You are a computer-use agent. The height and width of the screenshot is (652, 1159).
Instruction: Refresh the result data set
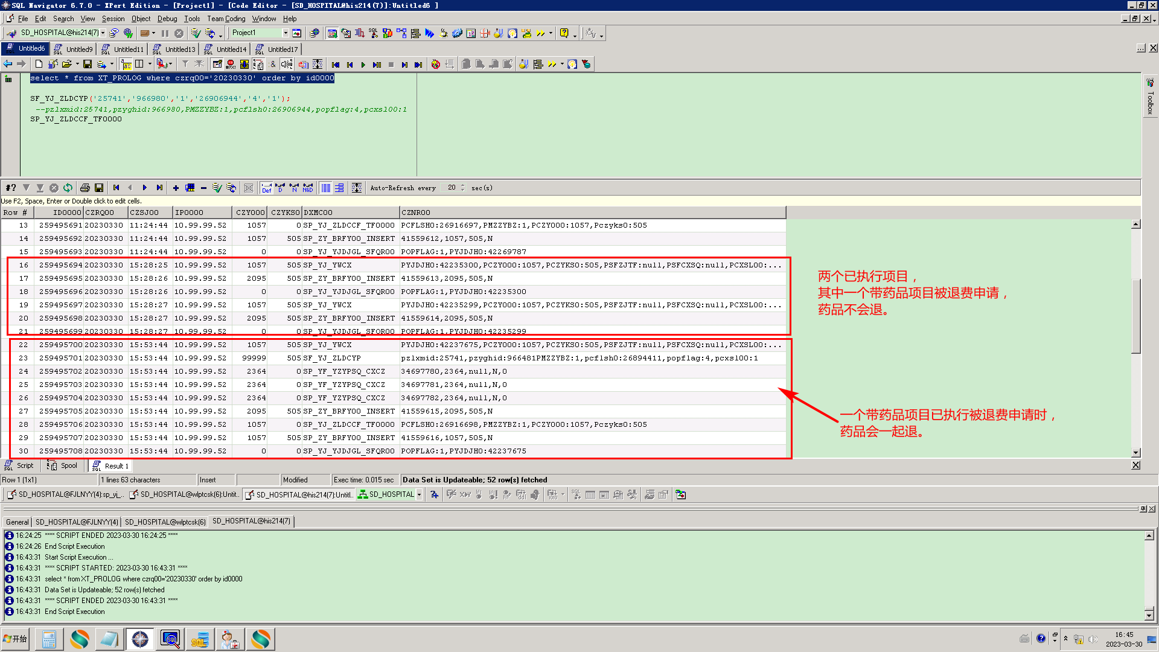coord(68,188)
